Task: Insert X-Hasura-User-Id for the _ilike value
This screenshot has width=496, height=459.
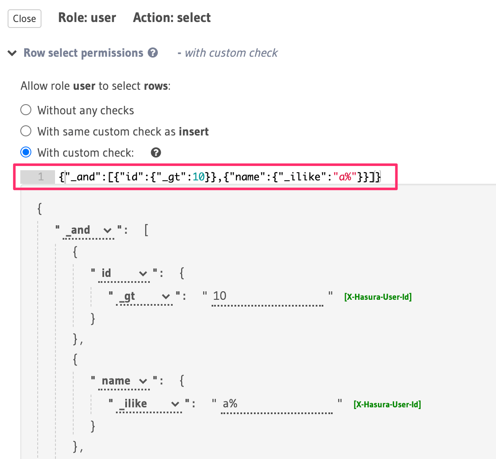Action: [x=387, y=404]
